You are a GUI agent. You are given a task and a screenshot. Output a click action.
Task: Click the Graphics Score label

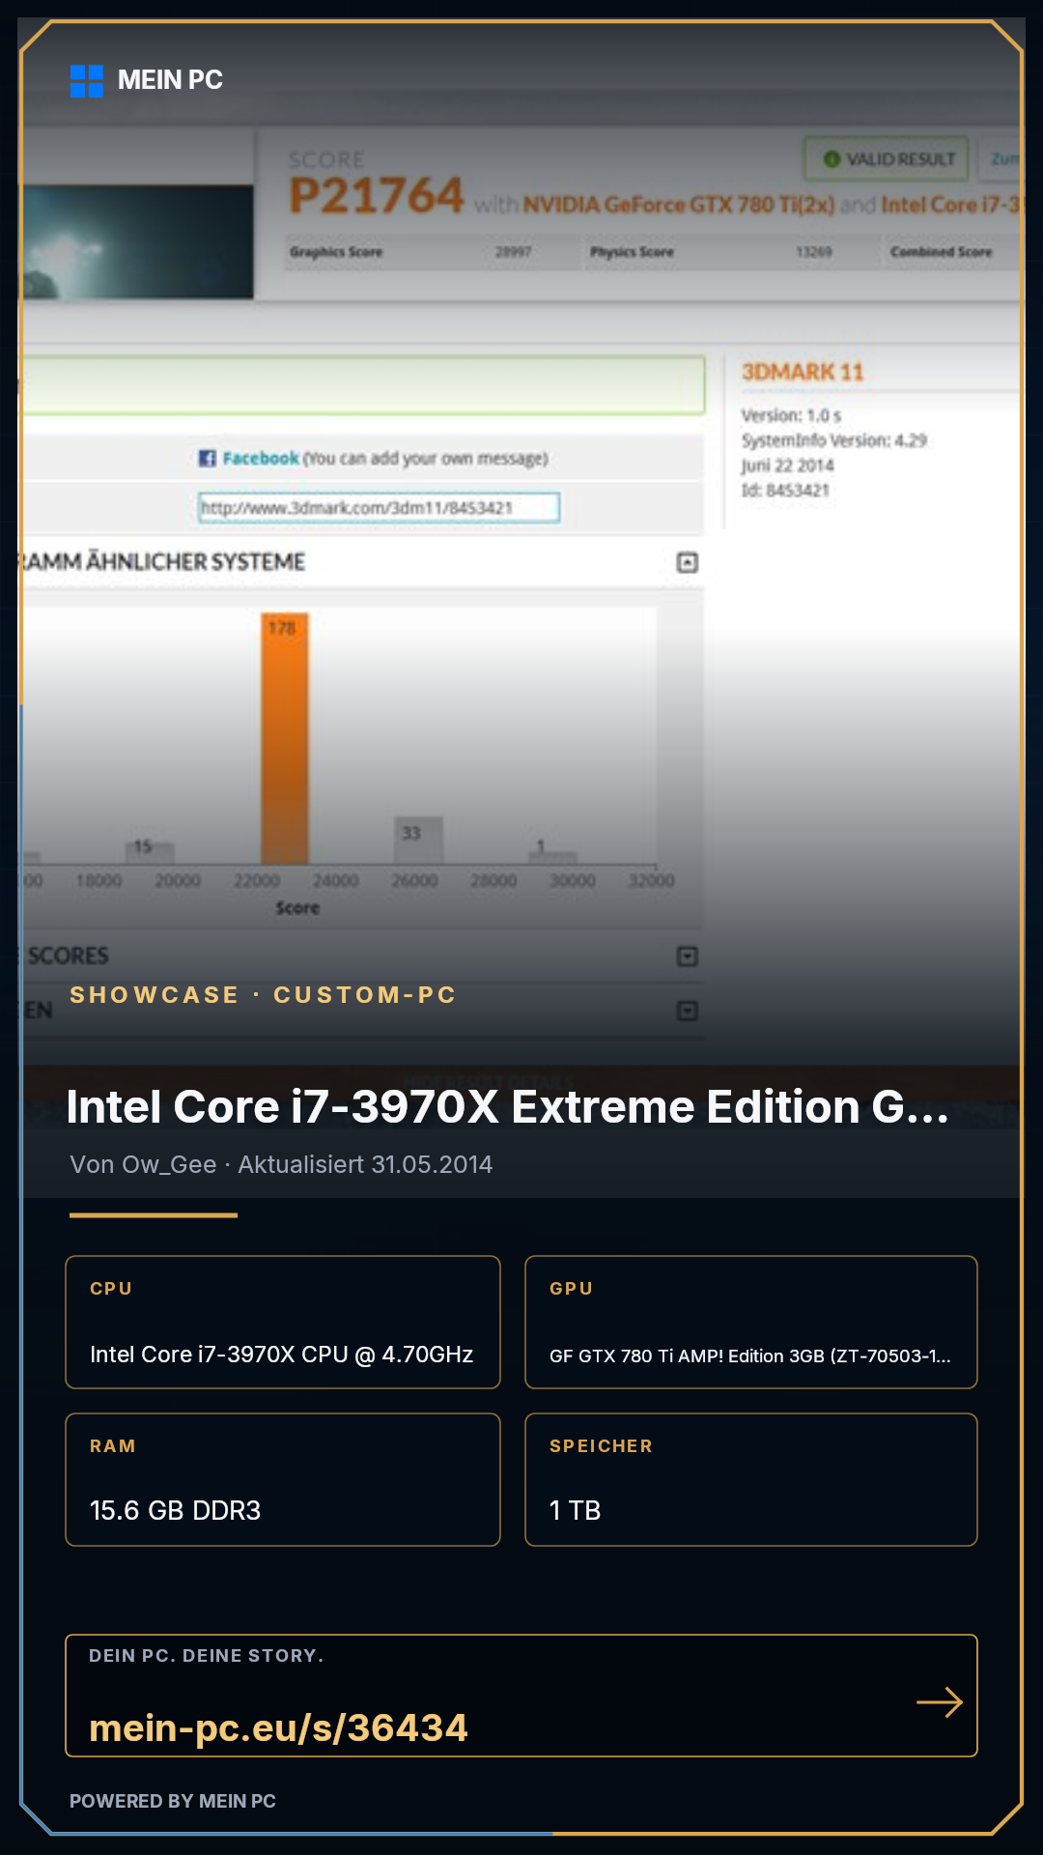coord(336,252)
